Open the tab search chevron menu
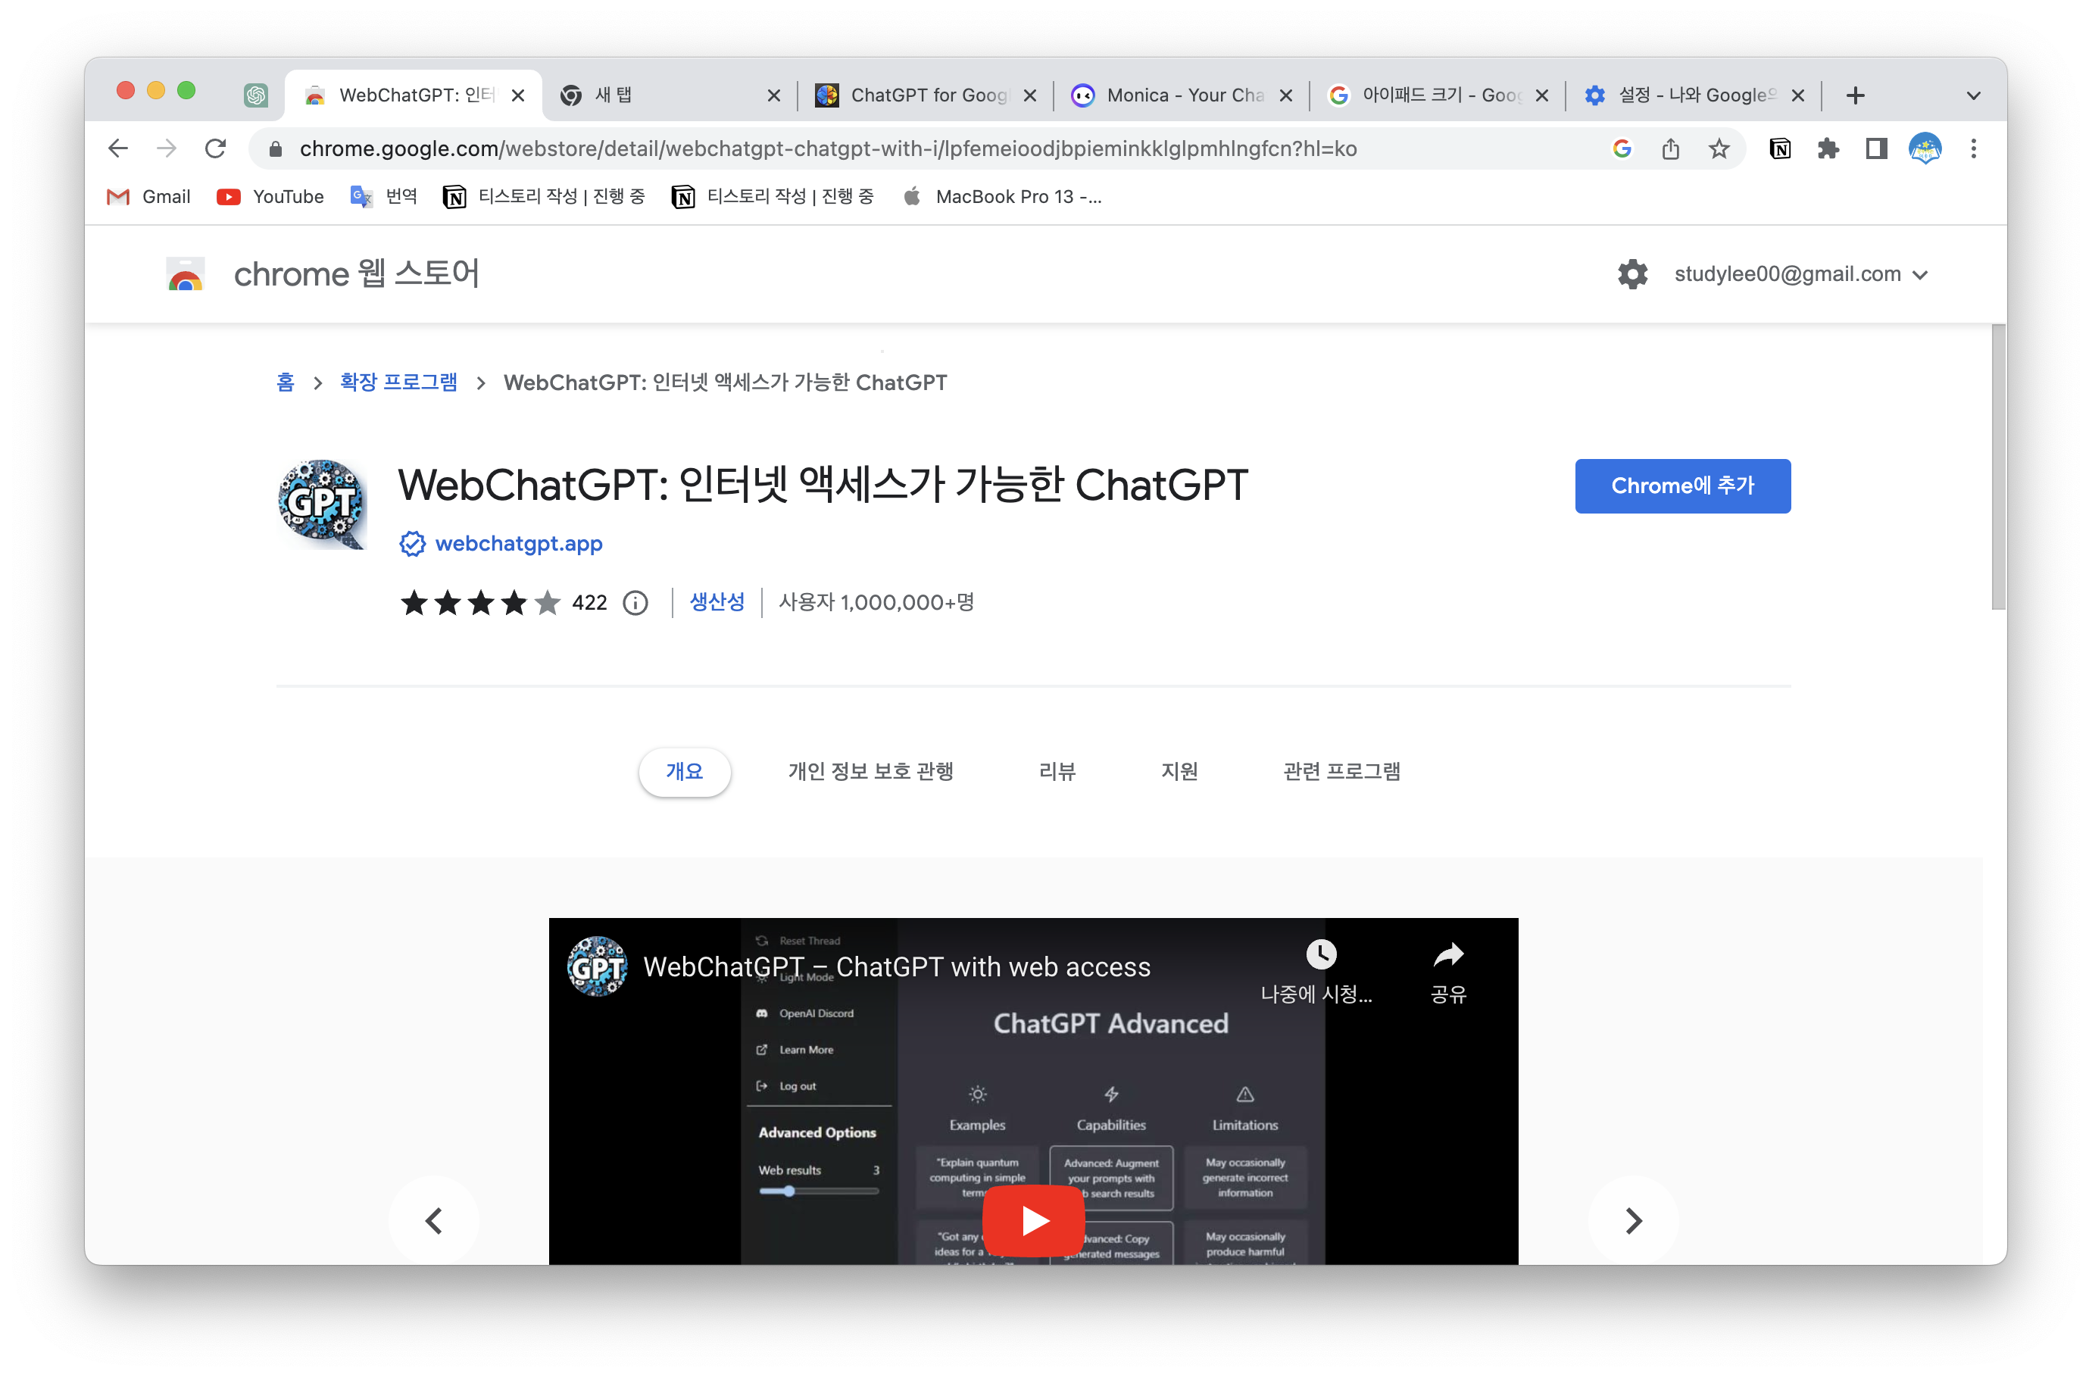2092x1377 pixels. (x=1973, y=95)
